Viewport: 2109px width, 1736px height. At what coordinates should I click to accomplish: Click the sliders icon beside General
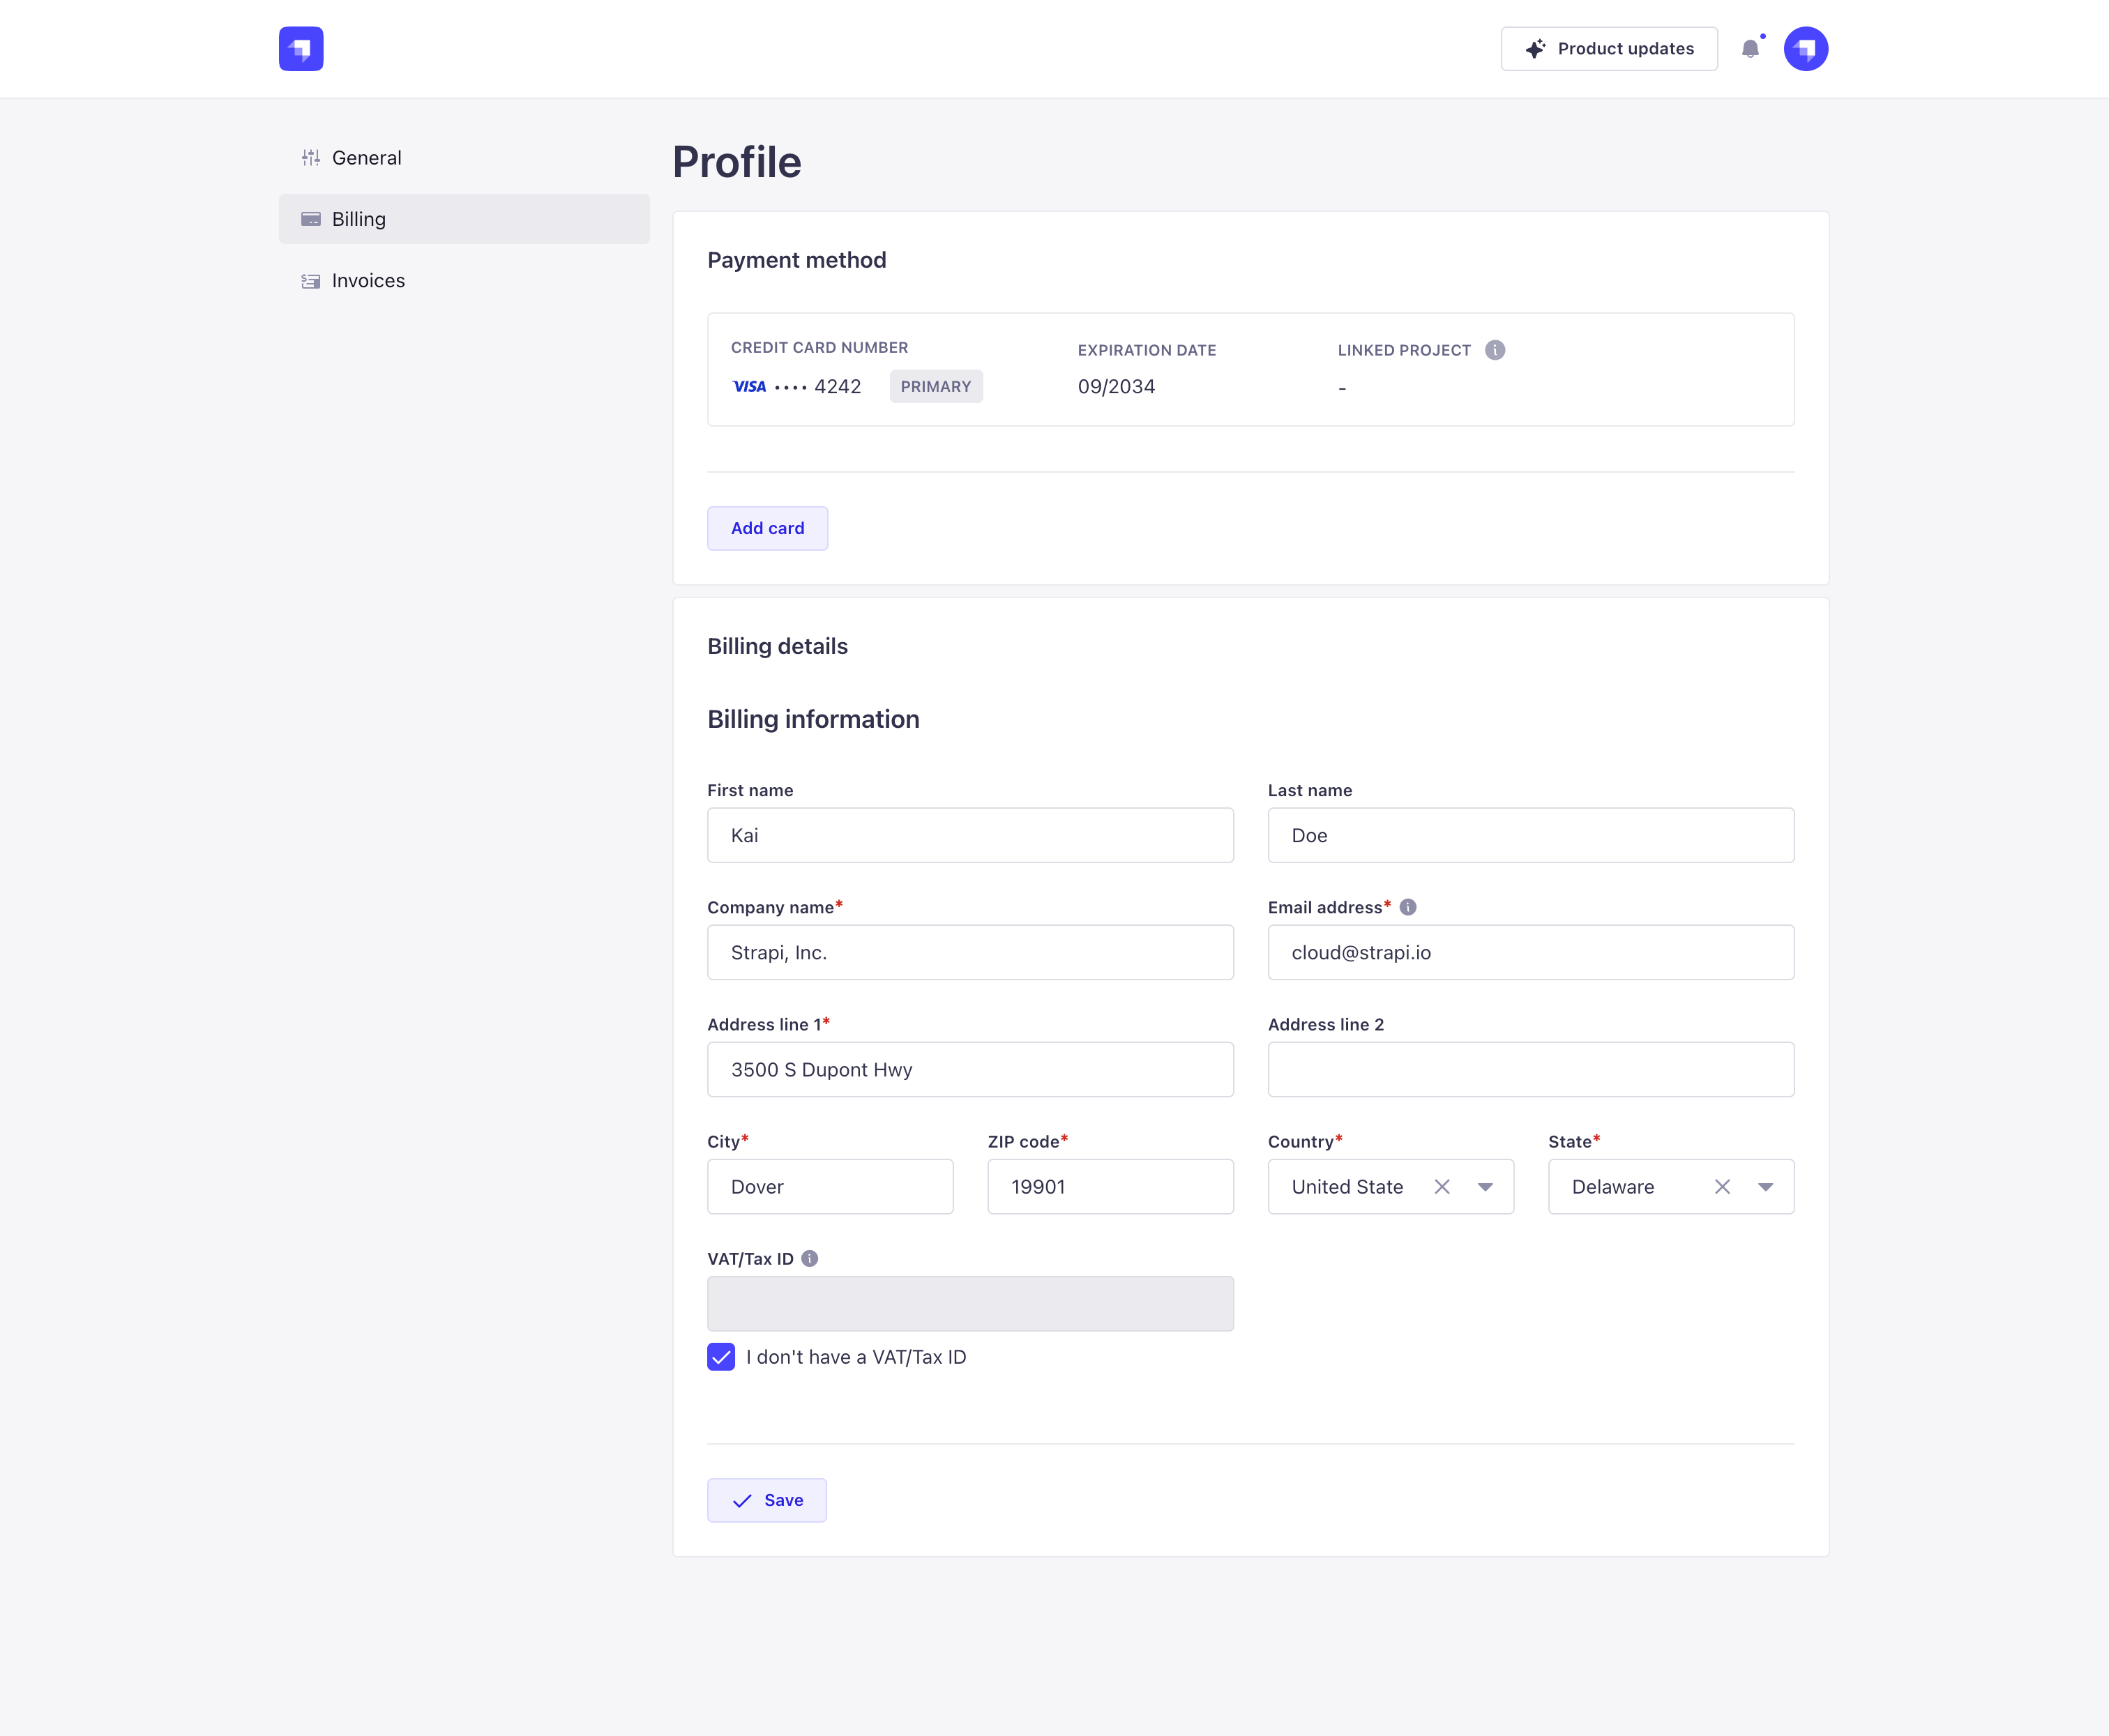tap(310, 157)
